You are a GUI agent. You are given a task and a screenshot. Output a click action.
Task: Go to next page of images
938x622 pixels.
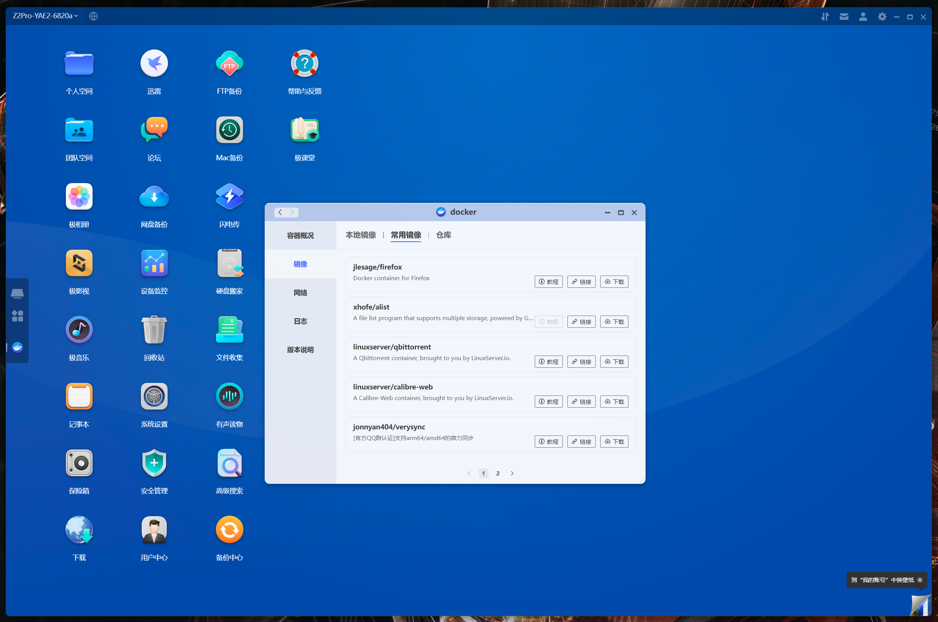(512, 473)
